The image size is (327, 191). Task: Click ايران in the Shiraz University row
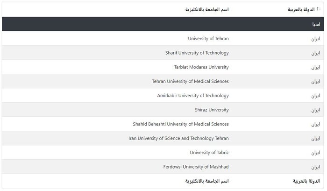315,110
